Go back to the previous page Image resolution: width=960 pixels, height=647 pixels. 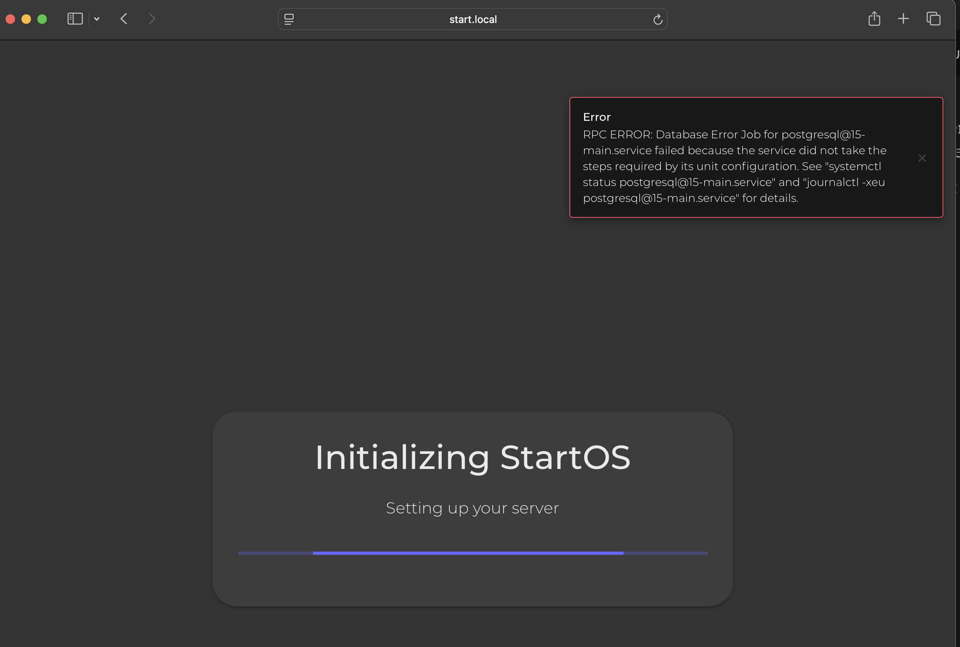tap(124, 19)
